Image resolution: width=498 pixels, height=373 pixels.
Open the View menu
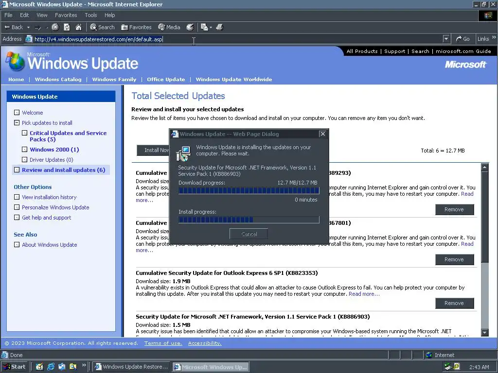tap(42, 15)
